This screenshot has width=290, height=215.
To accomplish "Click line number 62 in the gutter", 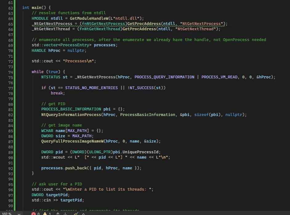I will click(x=10, y=8).
